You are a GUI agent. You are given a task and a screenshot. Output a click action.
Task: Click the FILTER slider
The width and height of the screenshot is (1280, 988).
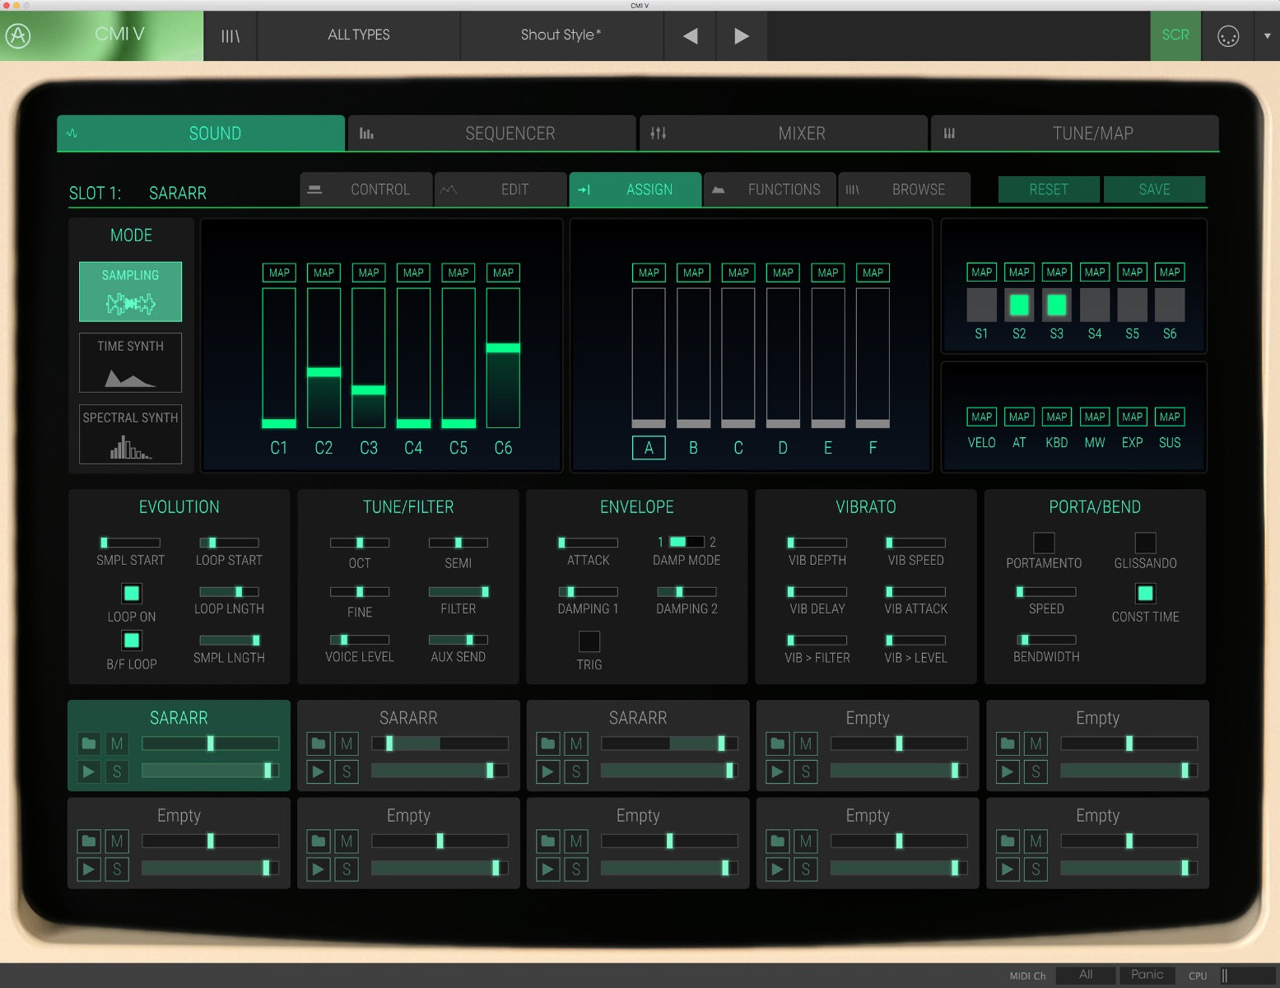pyautogui.click(x=458, y=591)
